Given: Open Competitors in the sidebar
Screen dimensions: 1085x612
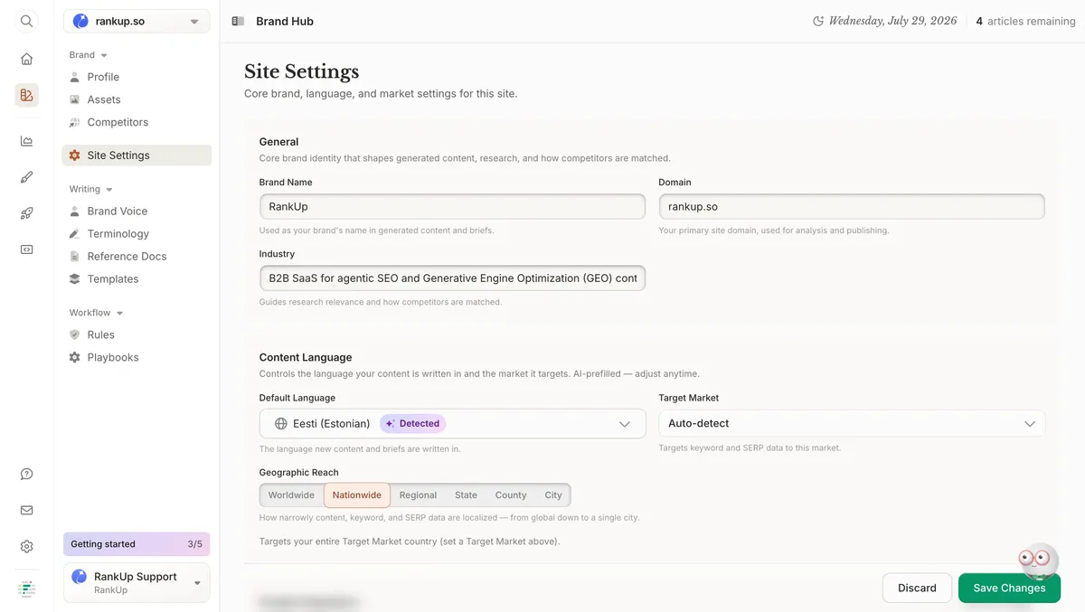Looking at the screenshot, I should [137, 122].
